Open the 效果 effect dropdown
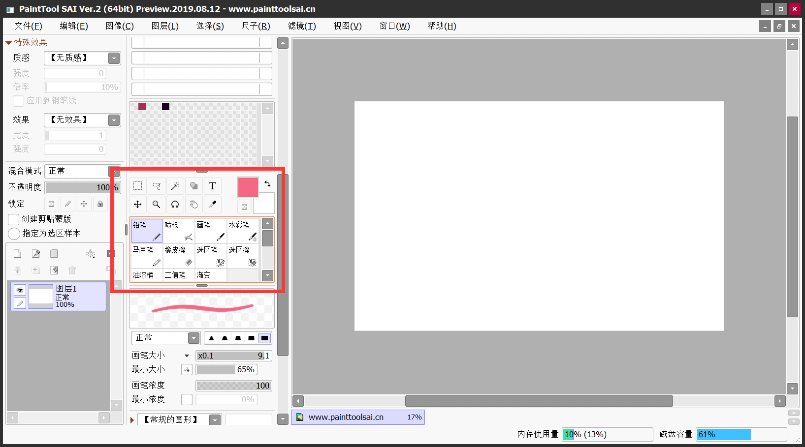805x447 pixels. point(114,120)
